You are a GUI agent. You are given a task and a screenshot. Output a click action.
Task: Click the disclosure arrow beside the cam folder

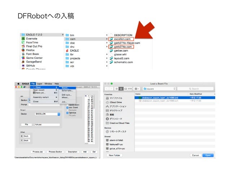pyautogui.click(x=107, y=39)
